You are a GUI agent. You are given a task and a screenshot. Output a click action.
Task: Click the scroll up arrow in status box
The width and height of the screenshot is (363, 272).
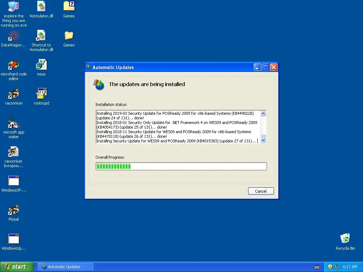[x=263, y=113]
